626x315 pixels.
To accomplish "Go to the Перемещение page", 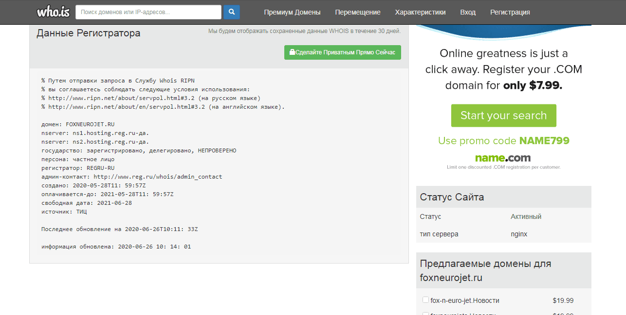I will pyautogui.click(x=358, y=12).
